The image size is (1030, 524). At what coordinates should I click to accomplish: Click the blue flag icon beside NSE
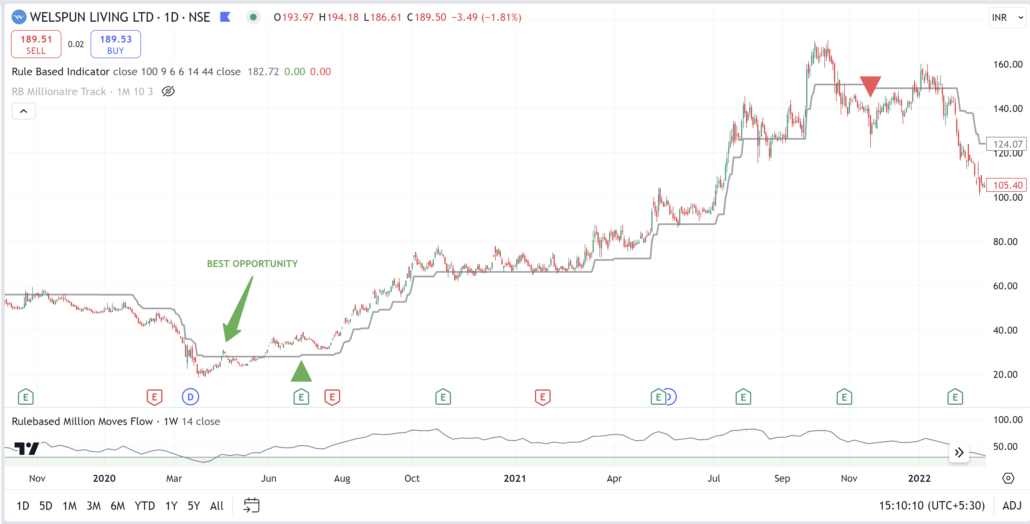[226, 17]
